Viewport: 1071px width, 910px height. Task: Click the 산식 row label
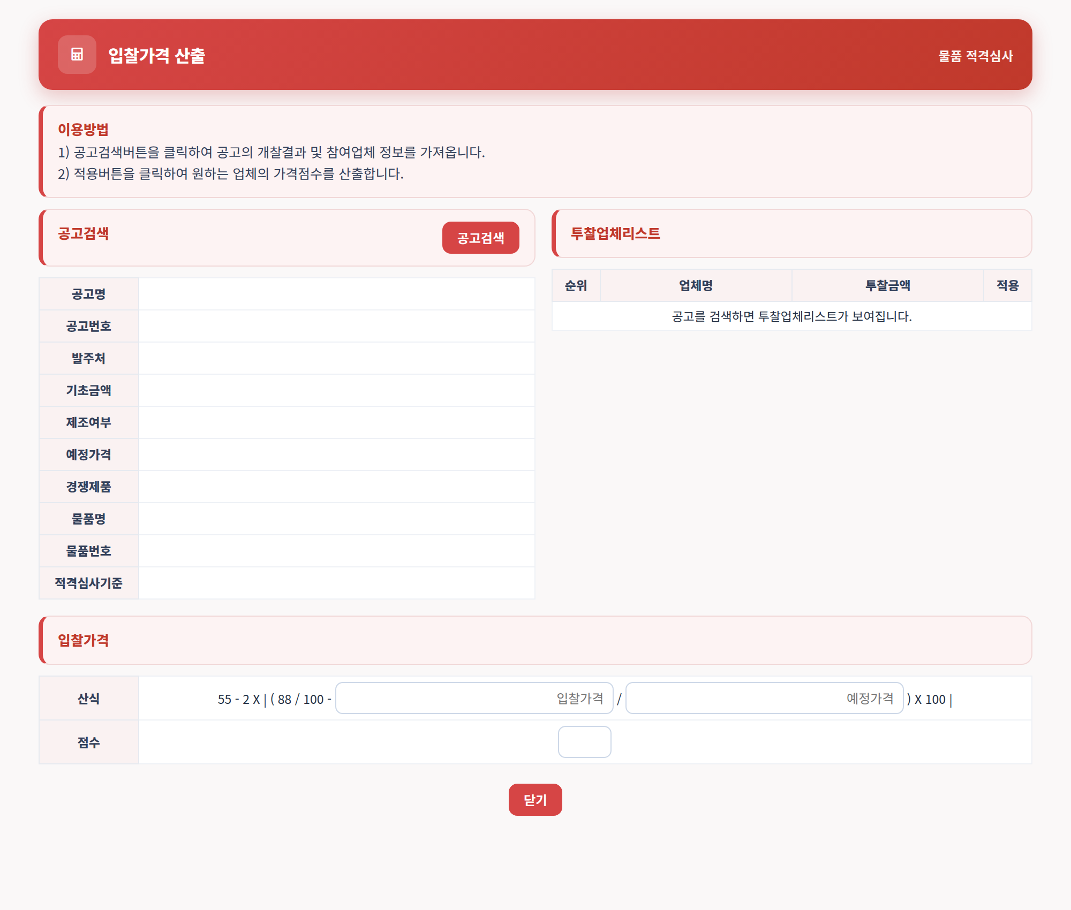(89, 698)
